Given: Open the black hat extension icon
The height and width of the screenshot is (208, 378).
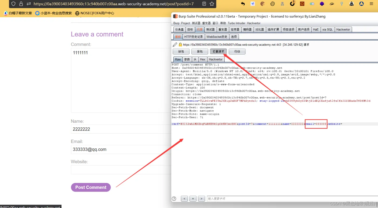Looking at the screenshot, I should click(x=332, y=4).
